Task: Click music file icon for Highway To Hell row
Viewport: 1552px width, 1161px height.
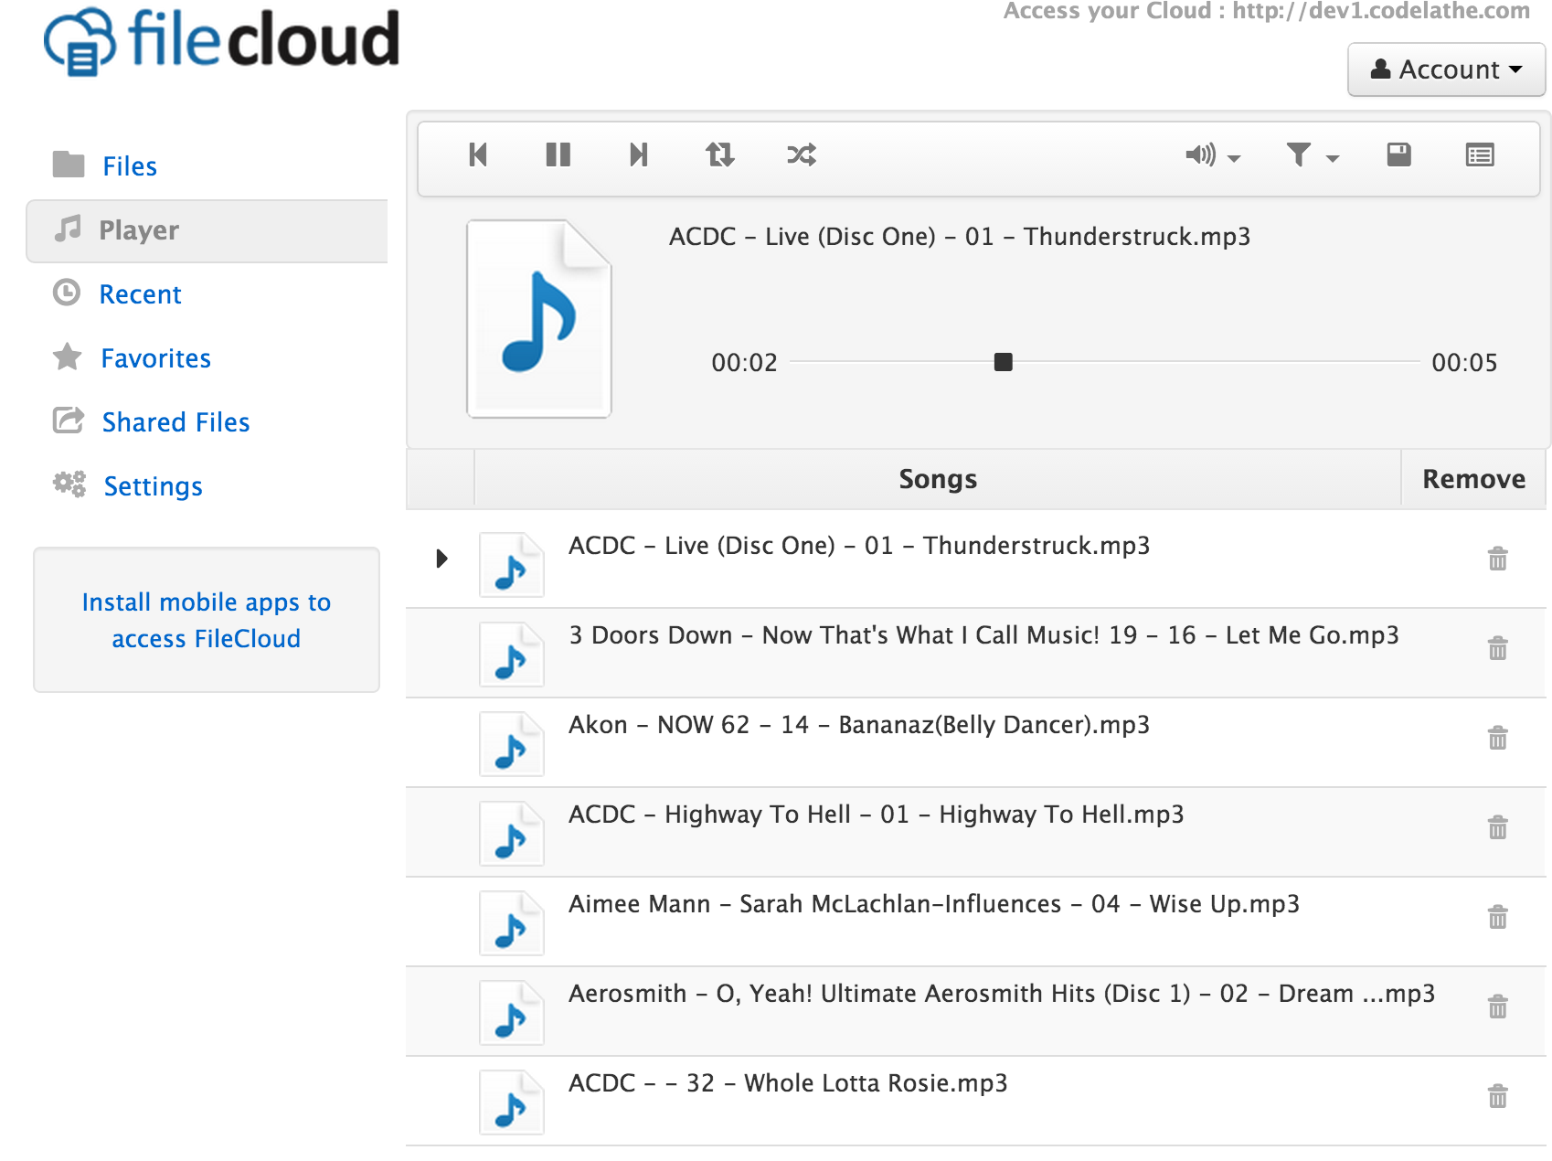Action: 512,834
